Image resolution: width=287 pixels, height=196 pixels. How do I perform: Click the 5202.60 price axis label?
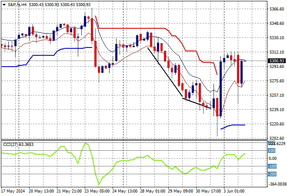click(x=277, y=138)
